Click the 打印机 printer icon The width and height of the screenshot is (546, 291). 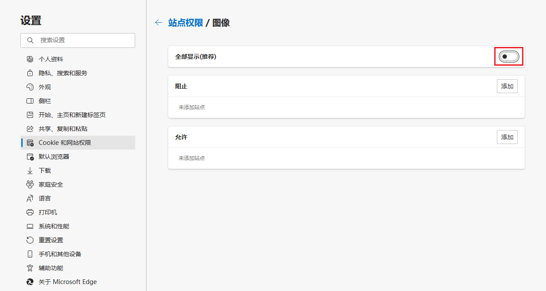pos(30,212)
